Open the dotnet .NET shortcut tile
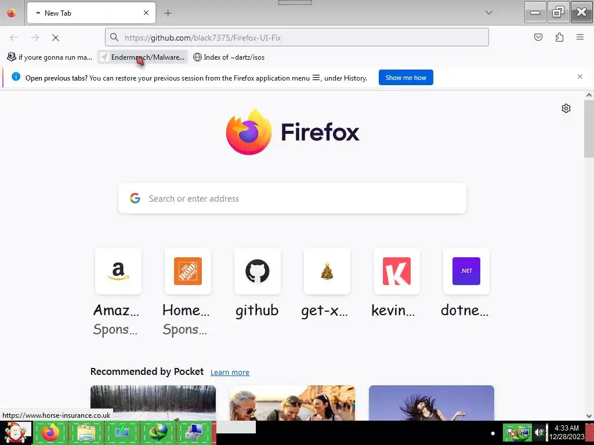 click(x=466, y=271)
